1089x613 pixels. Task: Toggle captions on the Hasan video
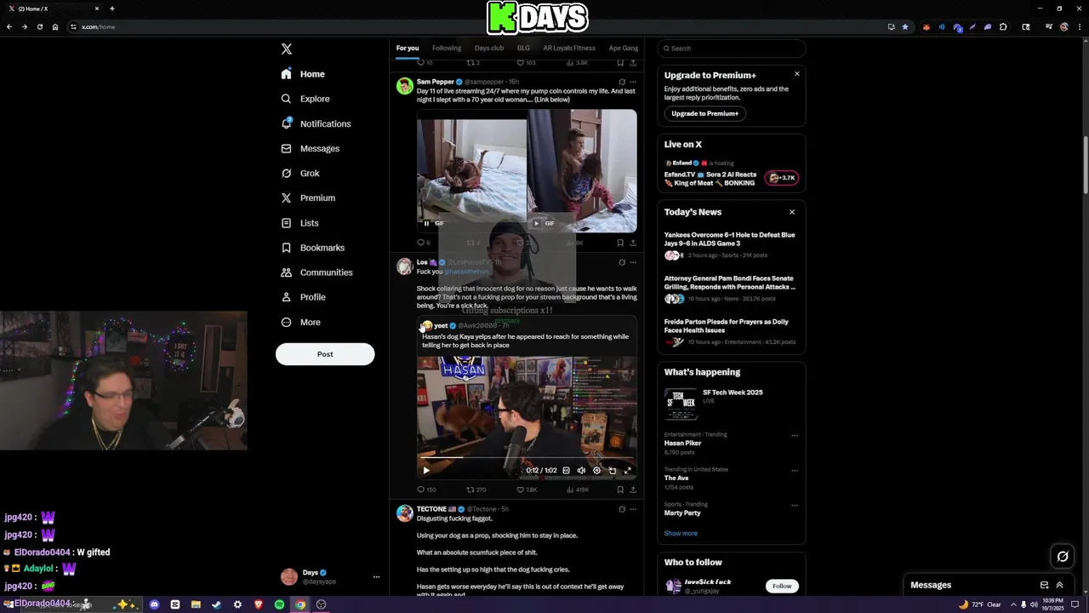(566, 470)
